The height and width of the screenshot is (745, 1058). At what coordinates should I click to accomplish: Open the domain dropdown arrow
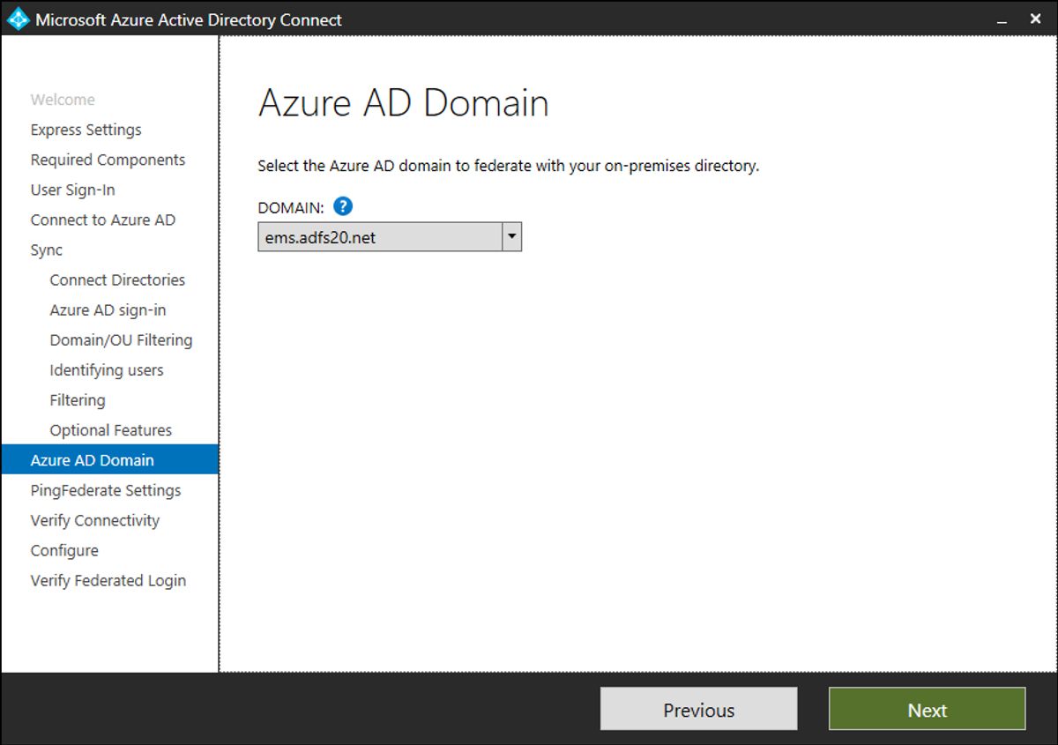[511, 237]
